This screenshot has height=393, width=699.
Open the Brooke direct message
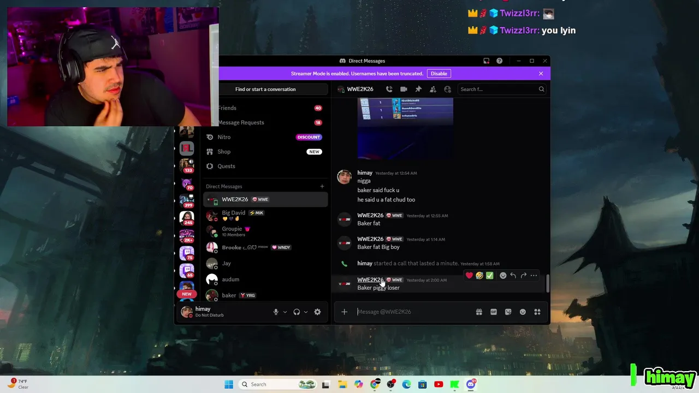click(265, 247)
